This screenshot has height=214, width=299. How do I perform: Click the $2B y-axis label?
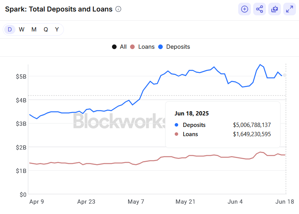(x=21, y=147)
